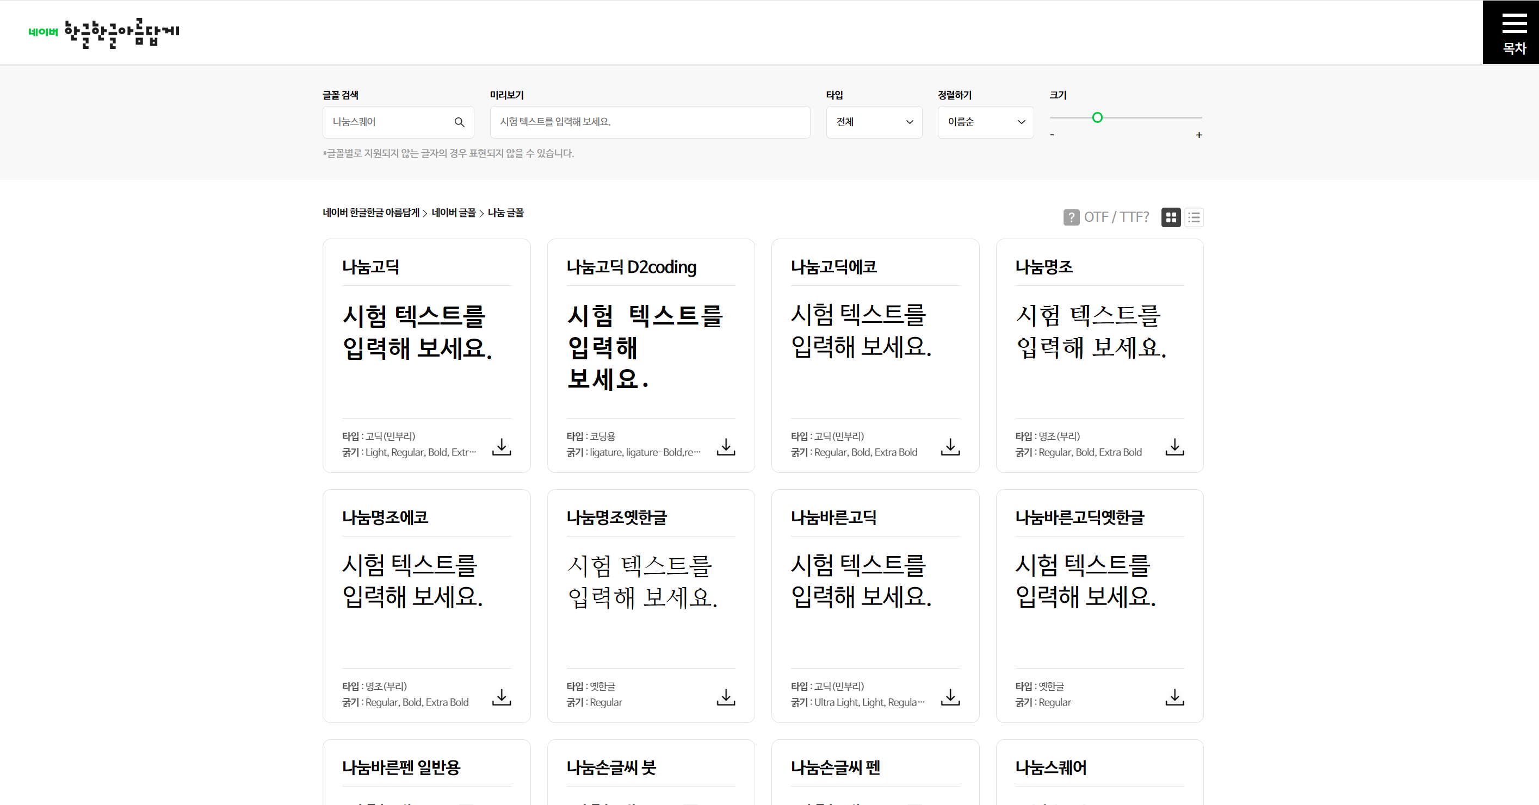
Task: Click the font search magnifier icon
Action: pos(460,122)
